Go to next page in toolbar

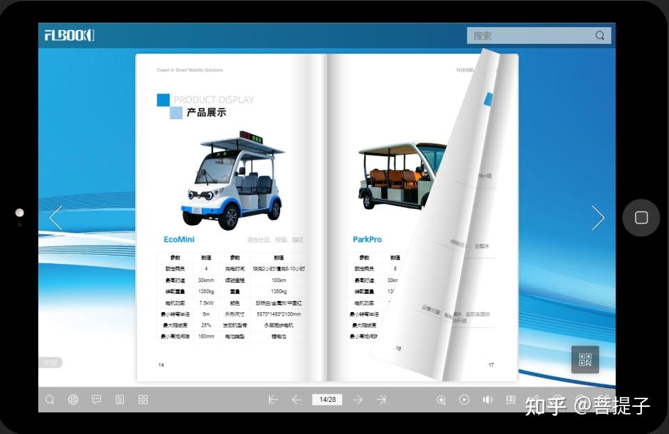coord(358,400)
